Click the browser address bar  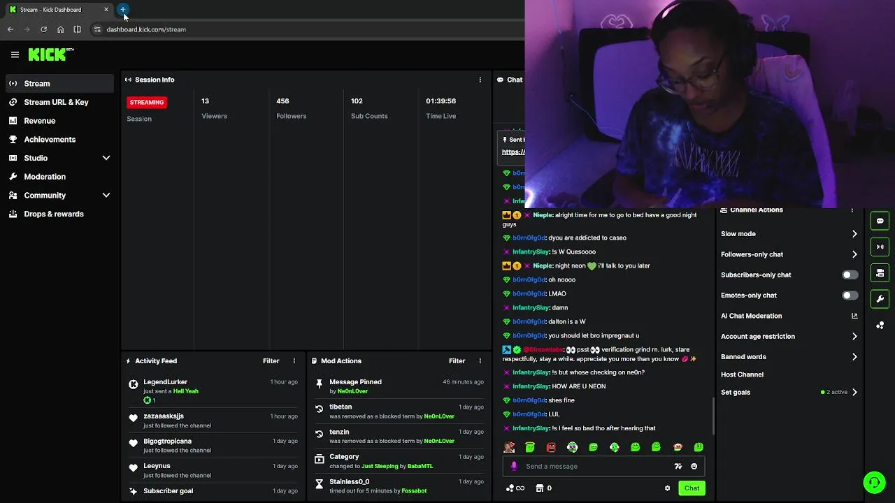tap(308, 29)
